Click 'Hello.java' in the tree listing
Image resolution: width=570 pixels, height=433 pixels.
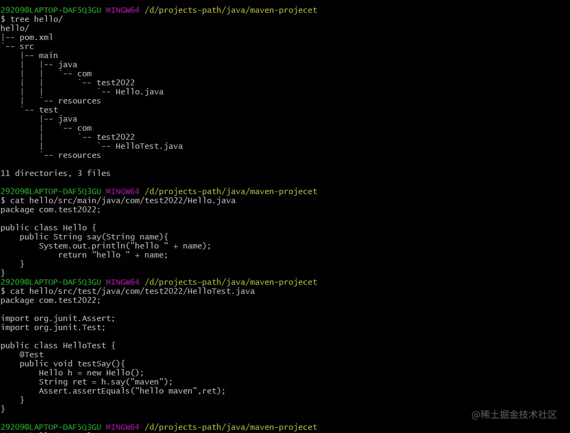point(140,92)
